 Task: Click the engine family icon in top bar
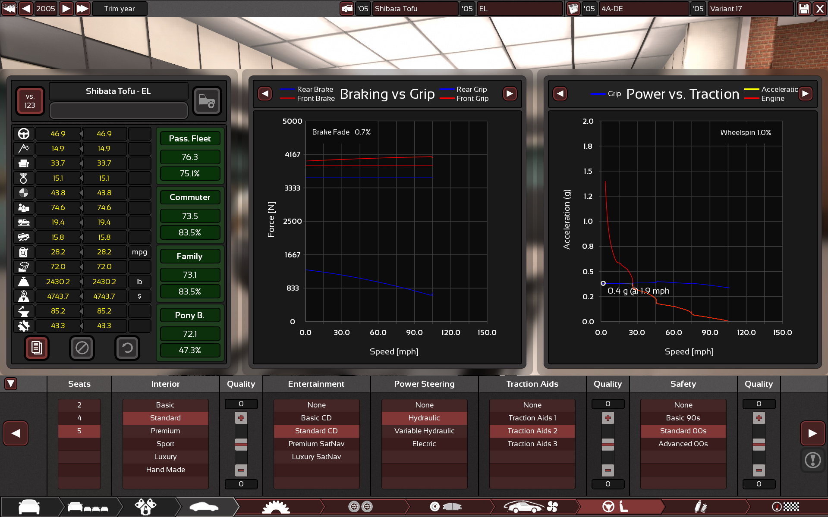coord(573,9)
